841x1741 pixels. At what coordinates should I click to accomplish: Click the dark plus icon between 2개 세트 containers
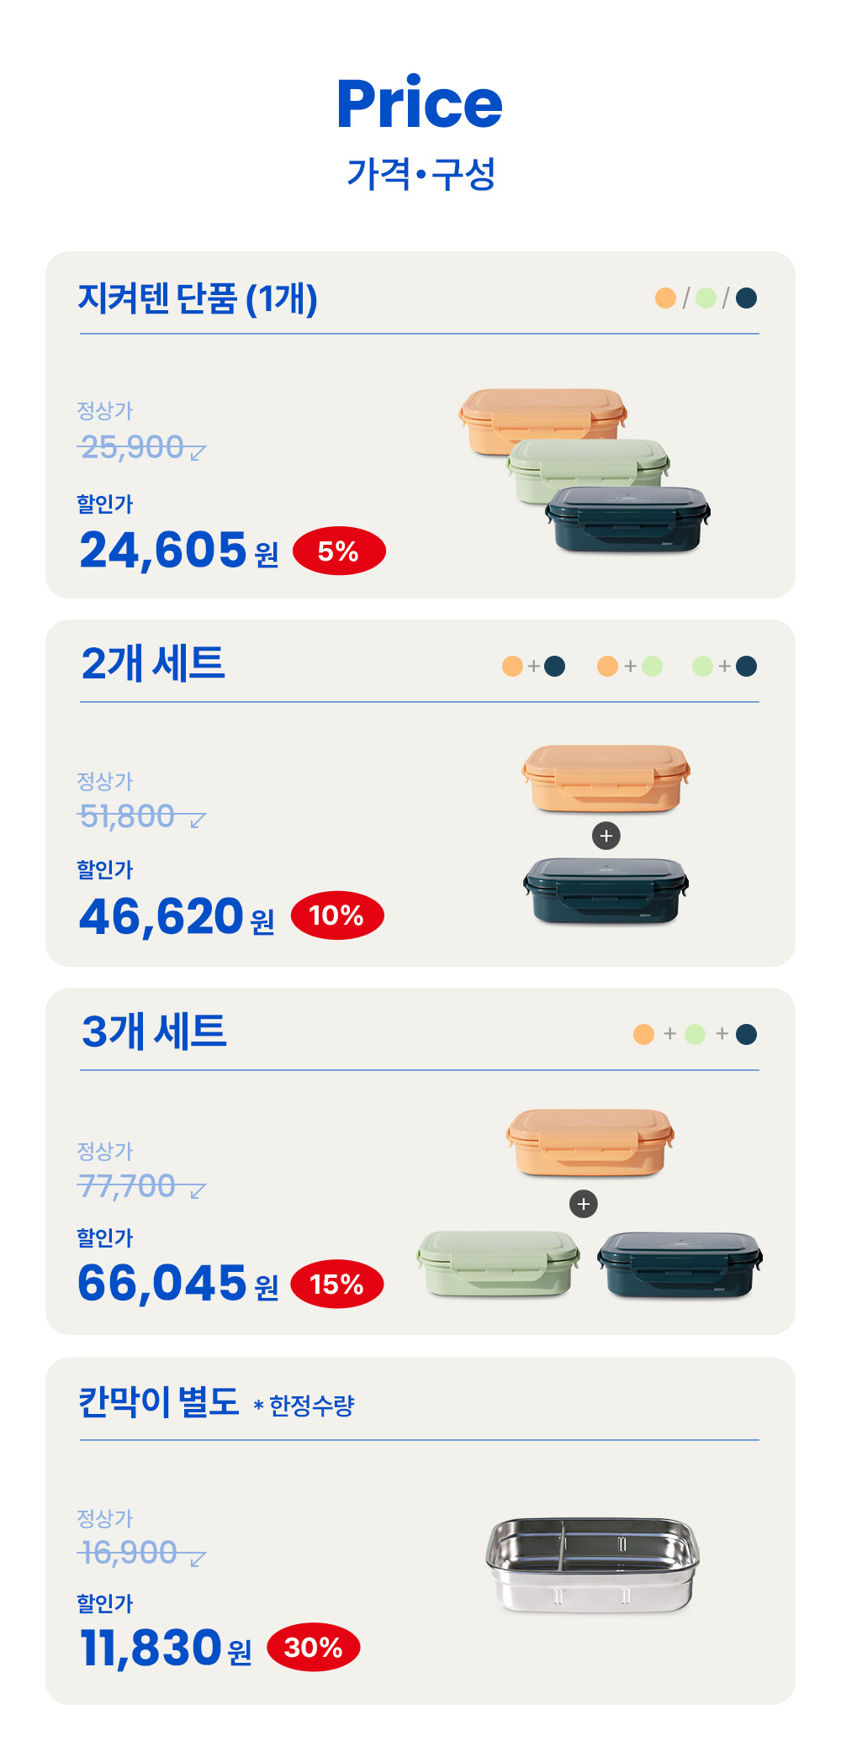tap(606, 836)
